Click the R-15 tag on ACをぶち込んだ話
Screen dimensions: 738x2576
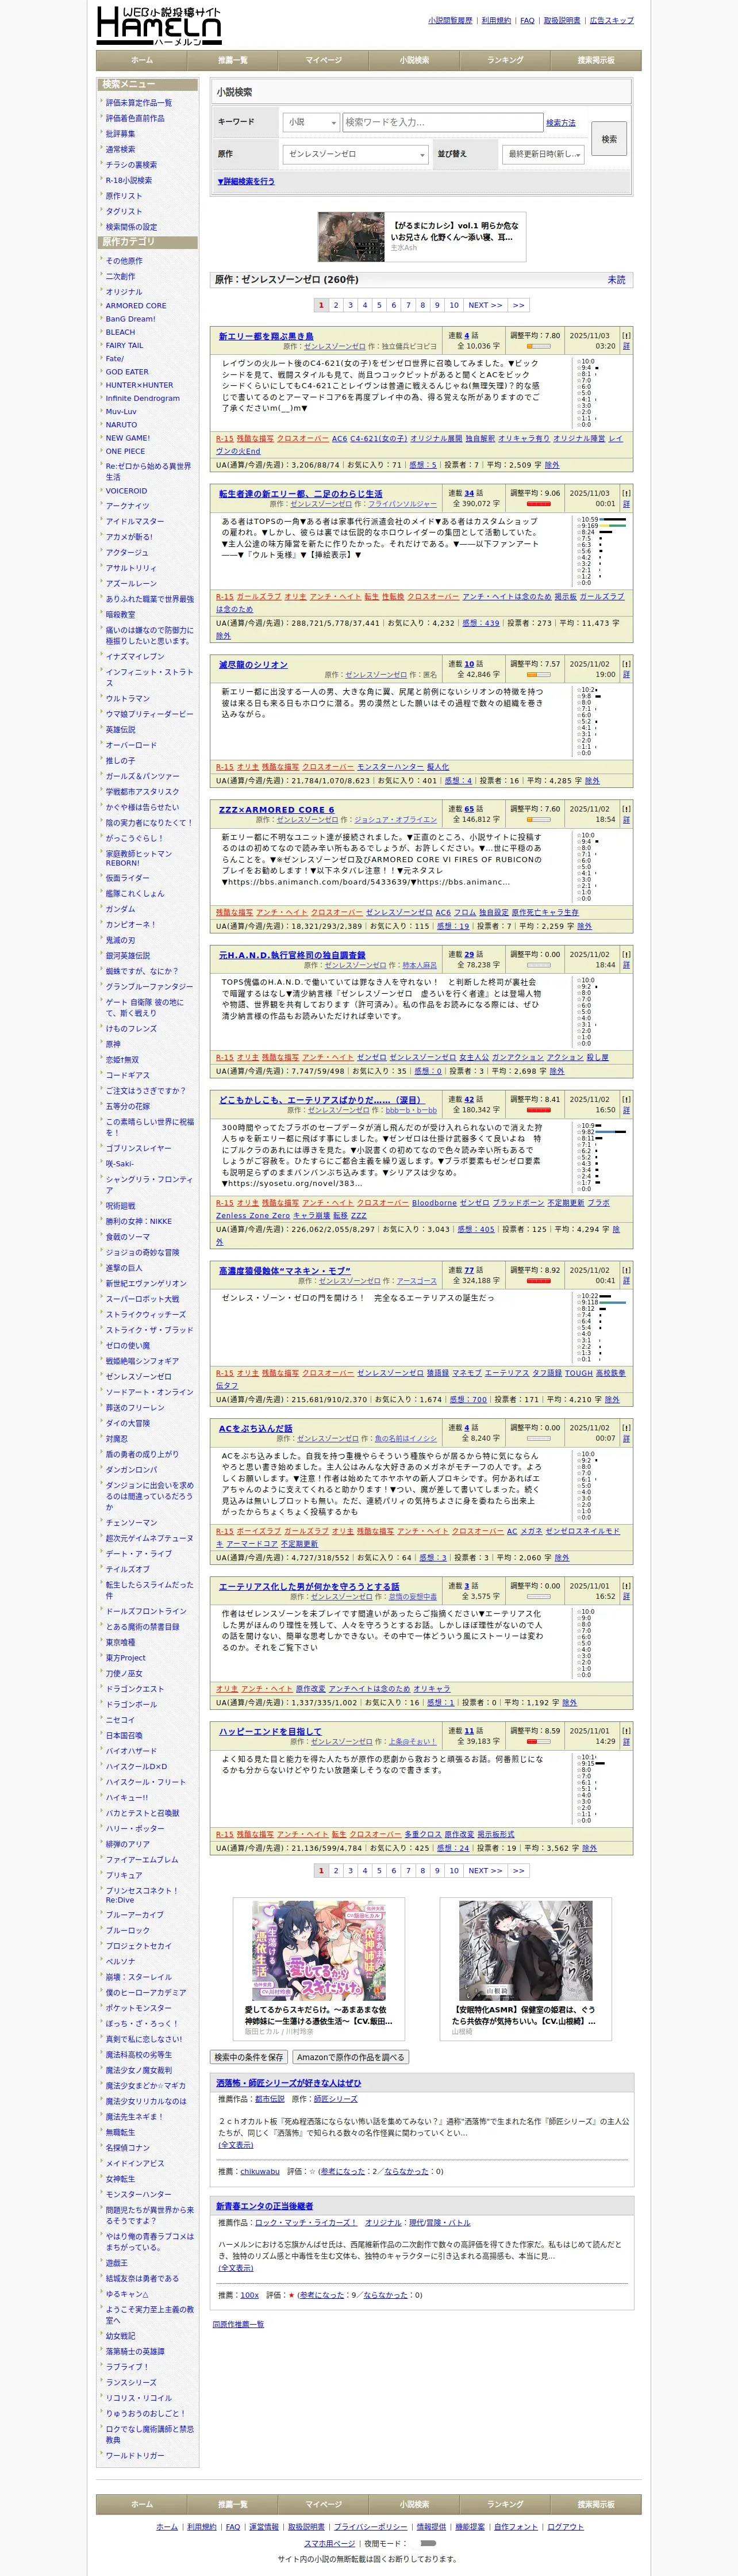[225, 1531]
